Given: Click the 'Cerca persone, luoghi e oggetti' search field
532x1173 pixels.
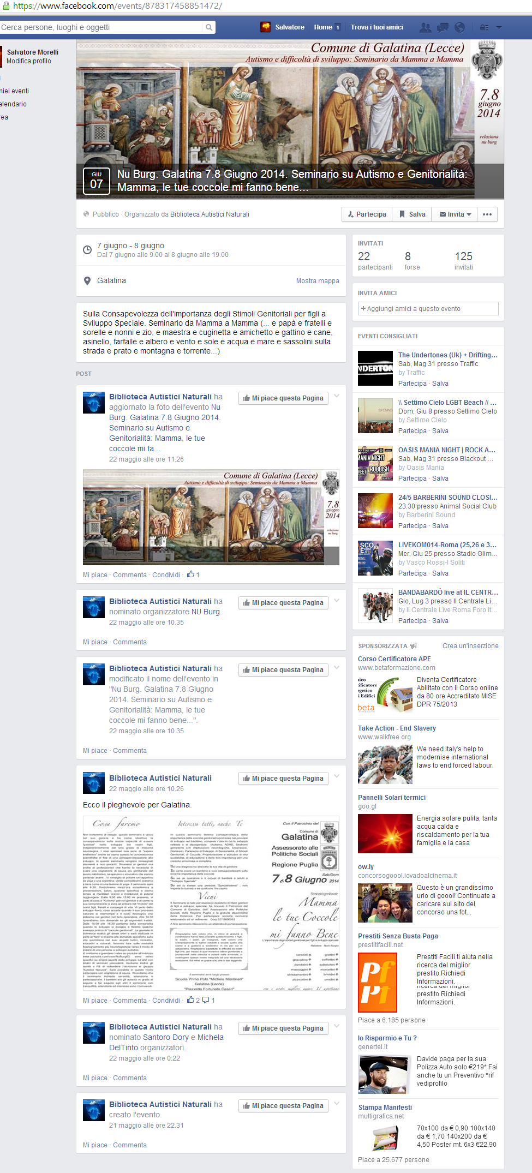Looking at the screenshot, I should click(102, 27).
